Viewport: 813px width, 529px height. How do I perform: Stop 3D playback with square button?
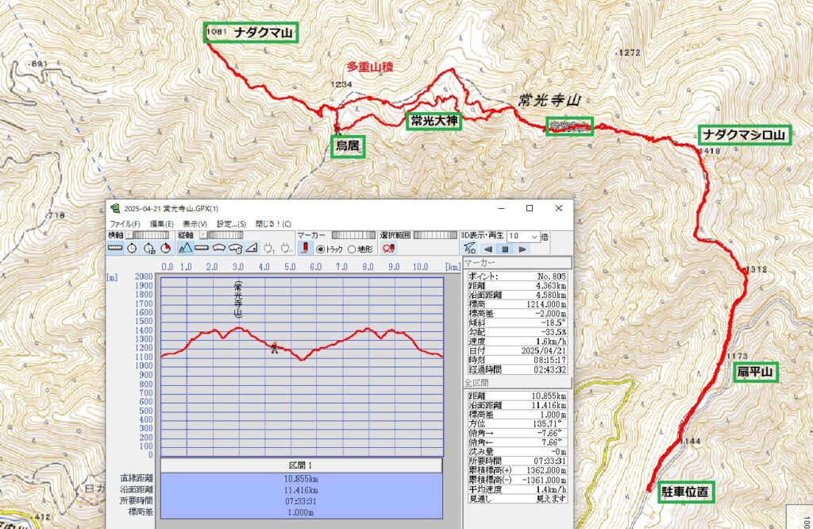tap(505, 249)
